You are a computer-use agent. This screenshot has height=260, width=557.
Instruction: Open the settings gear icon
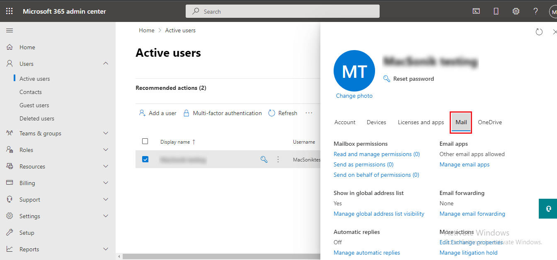click(x=516, y=11)
